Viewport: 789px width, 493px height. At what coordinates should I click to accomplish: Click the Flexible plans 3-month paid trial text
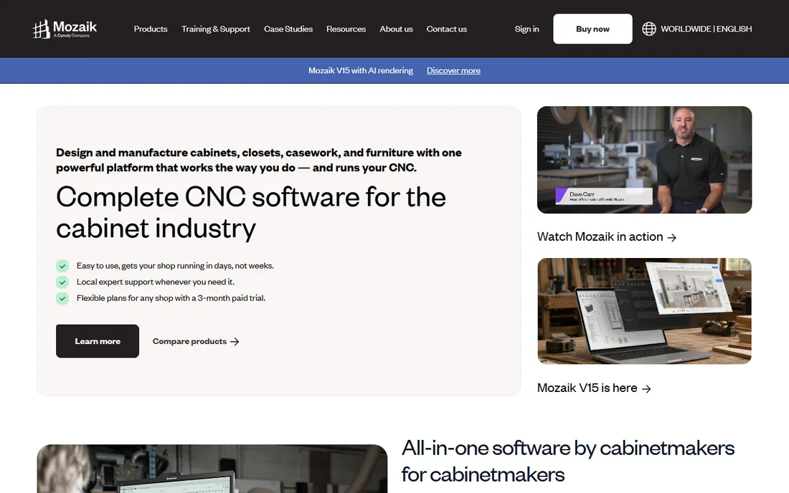(x=171, y=298)
